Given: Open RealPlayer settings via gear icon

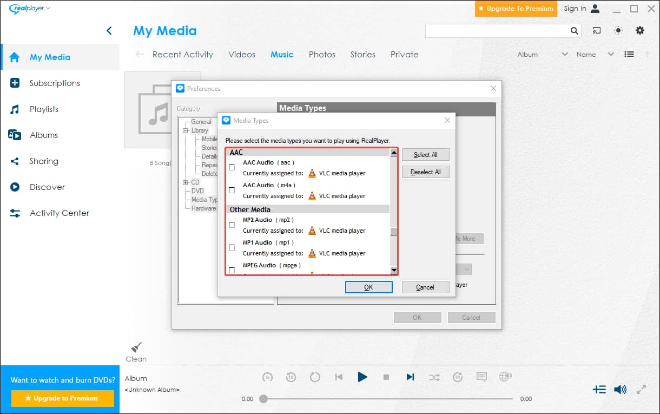Looking at the screenshot, I should (x=640, y=31).
